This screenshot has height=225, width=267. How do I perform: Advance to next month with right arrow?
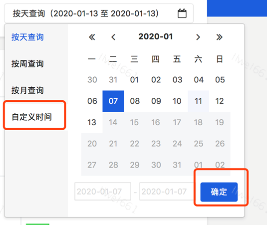pyautogui.click(x=198, y=37)
